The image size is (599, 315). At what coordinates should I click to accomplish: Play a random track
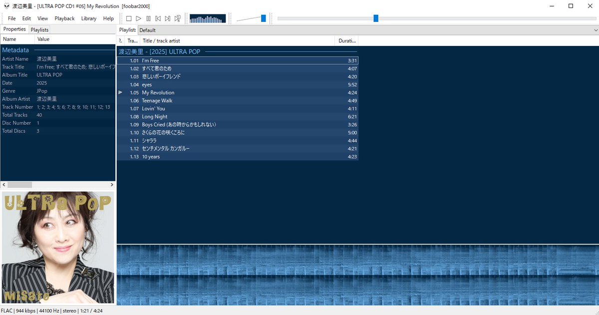click(178, 18)
